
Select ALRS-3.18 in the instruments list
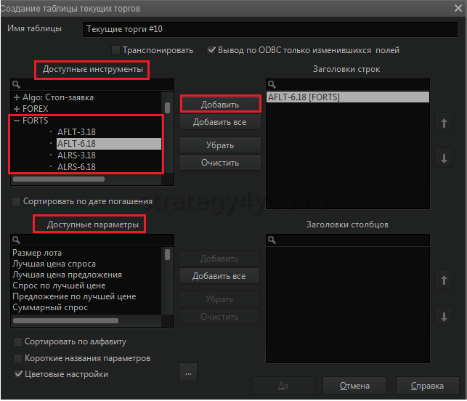point(76,155)
